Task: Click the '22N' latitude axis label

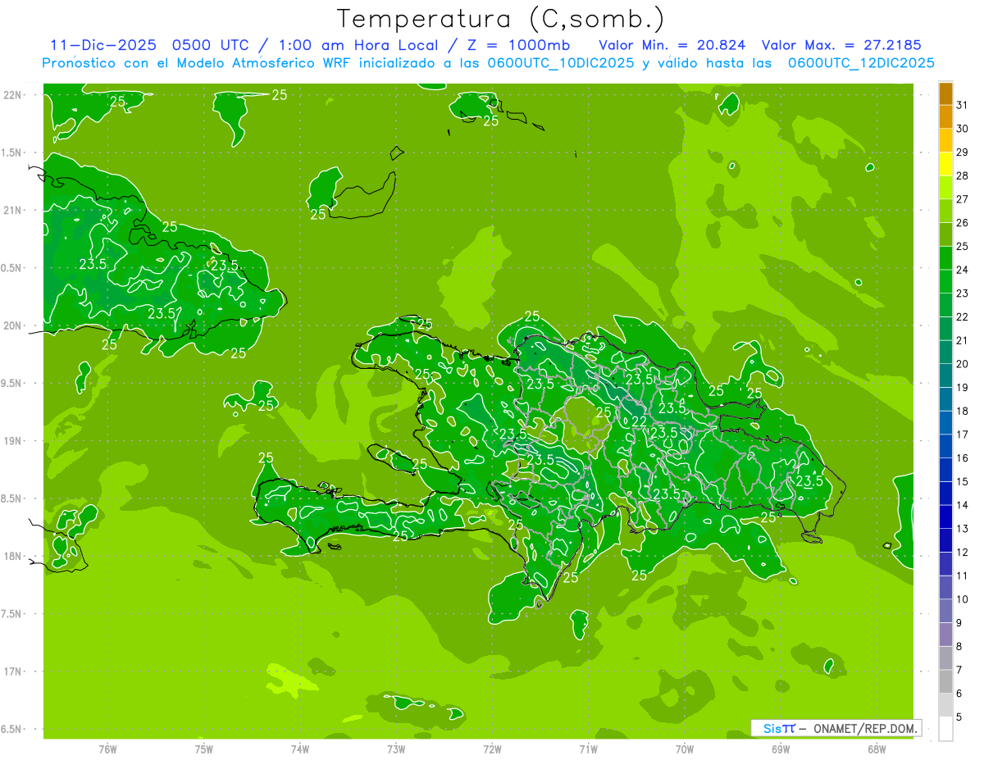Action: point(11,95)
